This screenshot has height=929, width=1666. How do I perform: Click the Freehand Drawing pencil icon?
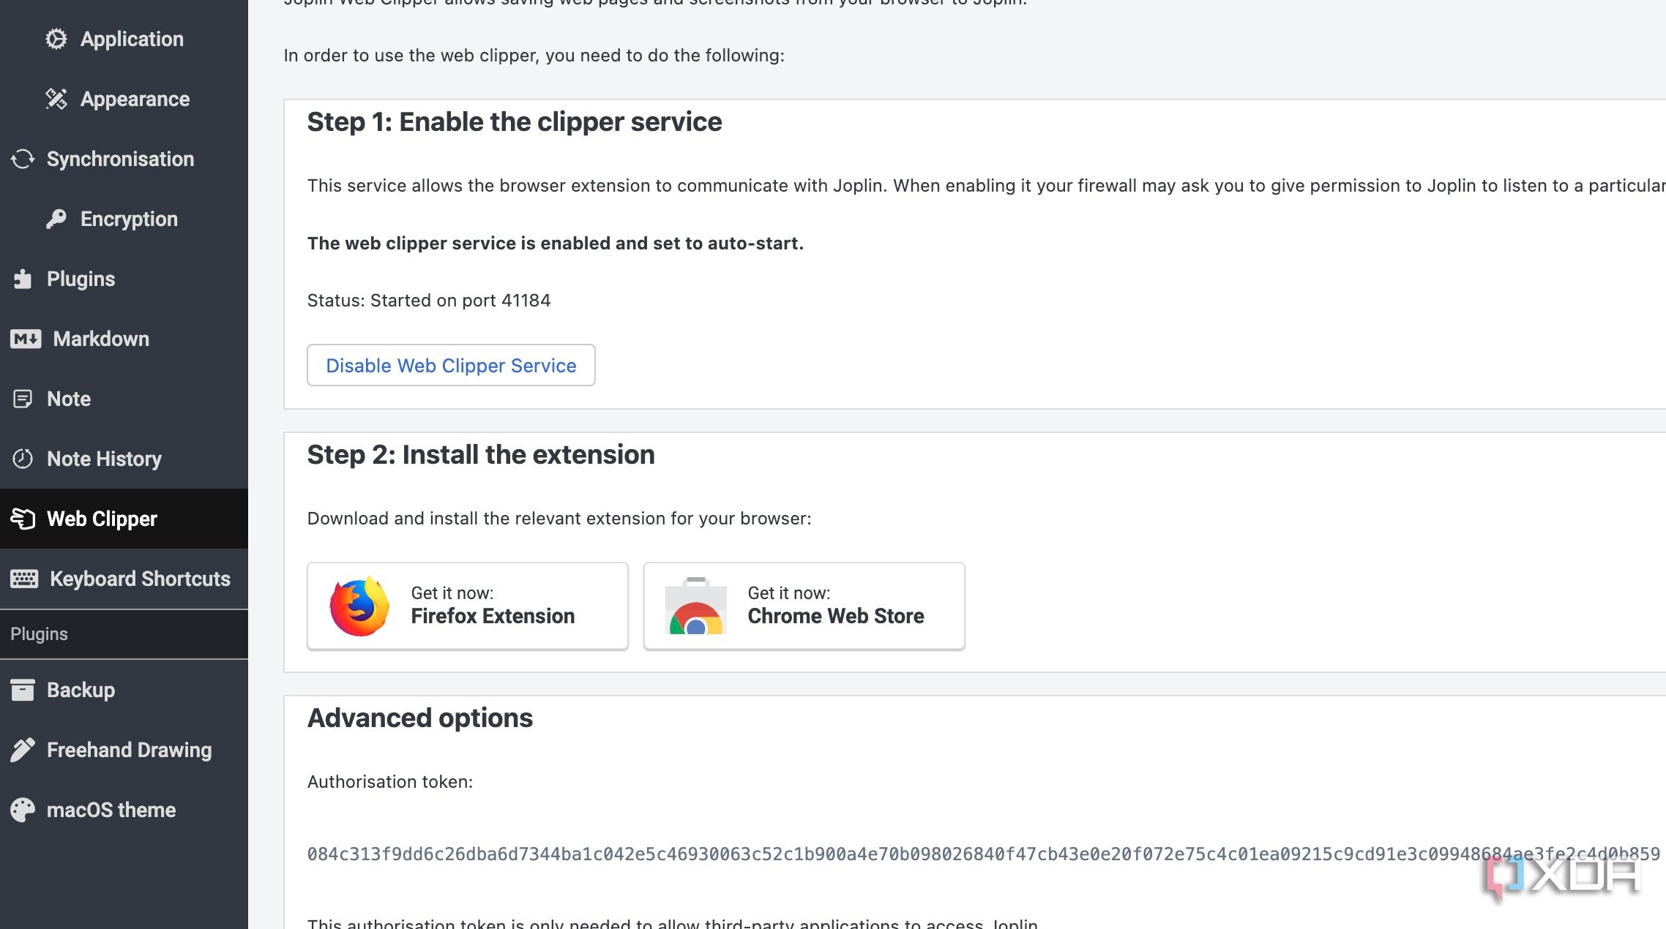[x=23, y=750]
